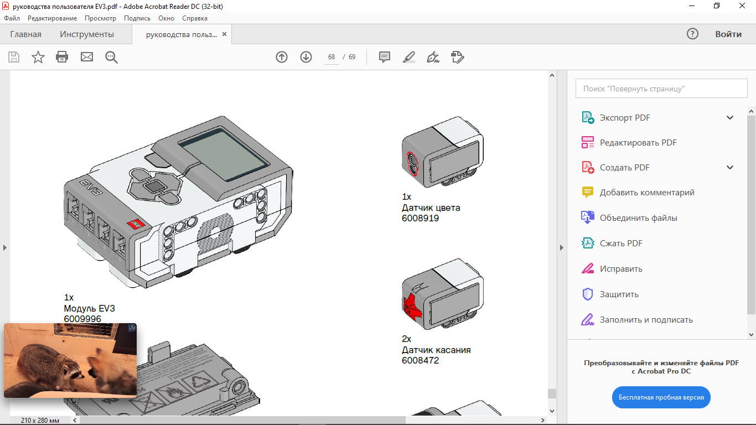Click the Редактировать PDF label
The height and width of the screenshot is (425, 756).
[x=638, y=143]
